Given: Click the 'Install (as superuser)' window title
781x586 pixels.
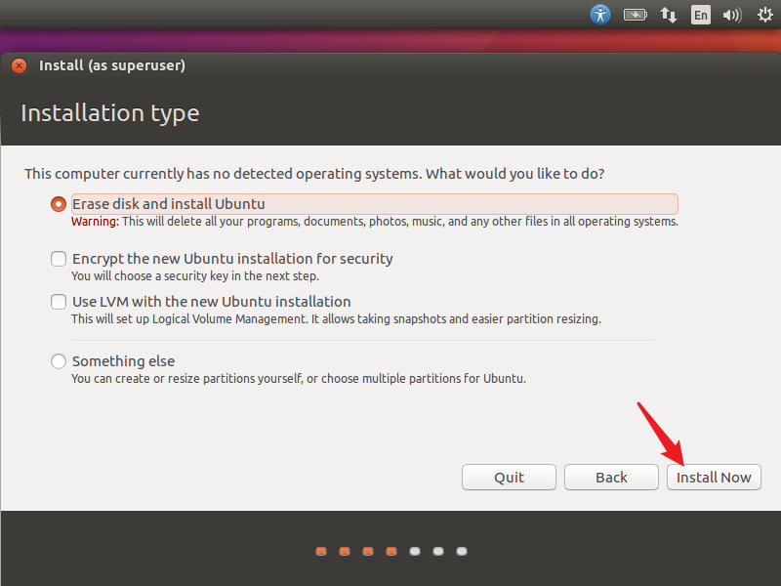Looking at the screenshot, I should tap(112, 65).
